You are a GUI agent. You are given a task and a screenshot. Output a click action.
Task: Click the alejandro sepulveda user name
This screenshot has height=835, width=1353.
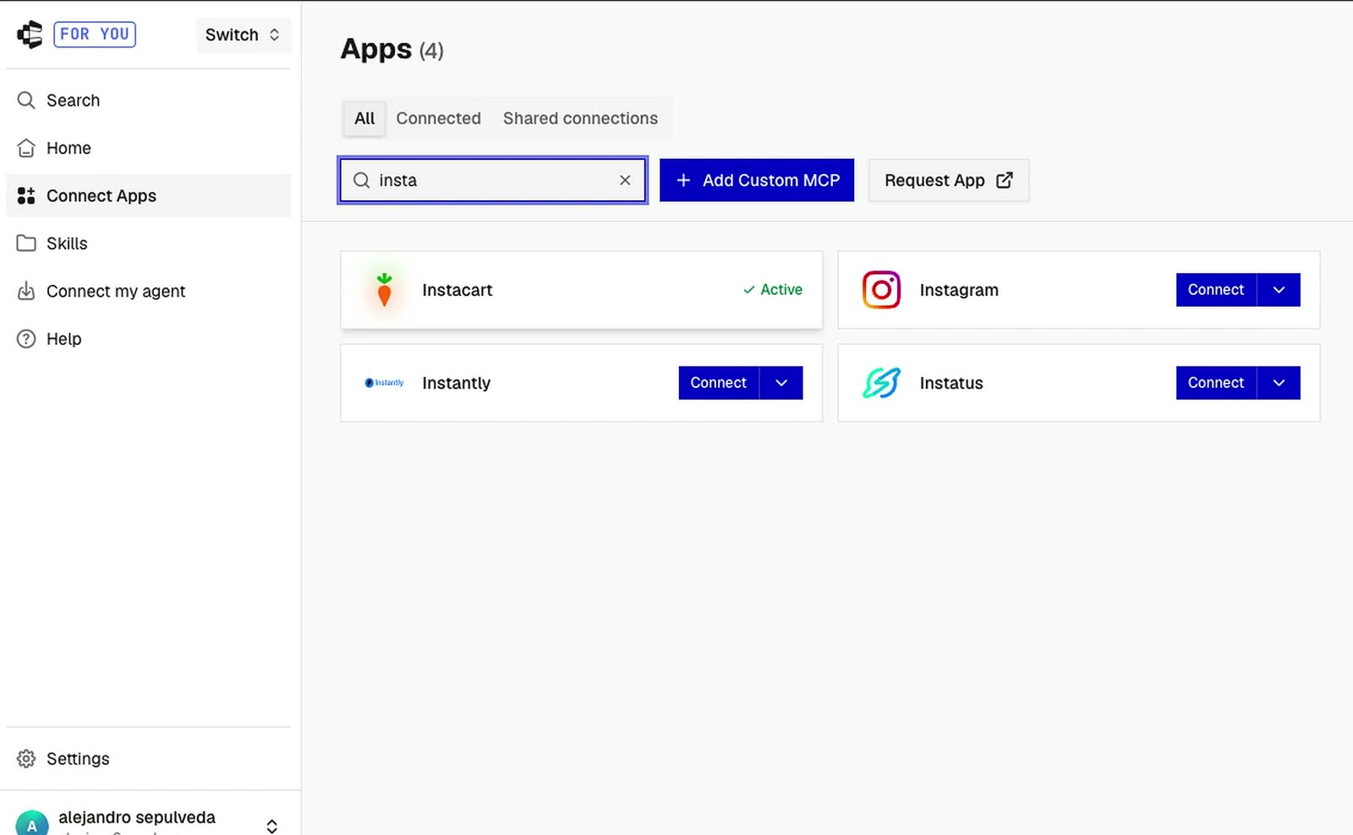click(137, 817)
